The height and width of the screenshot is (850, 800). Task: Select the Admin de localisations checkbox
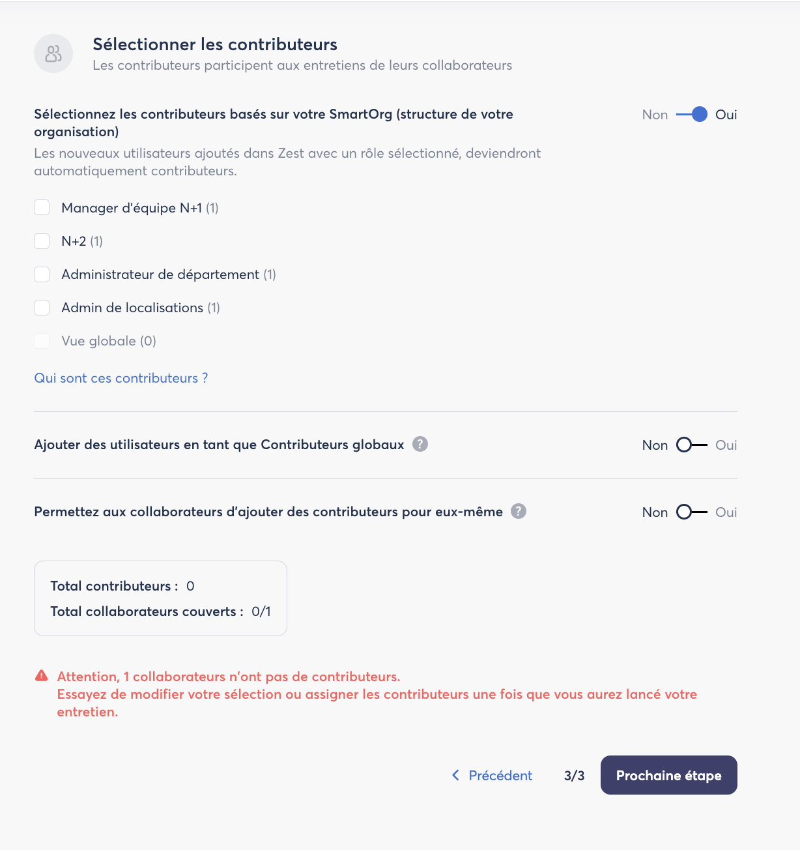(x=42, y=308)
